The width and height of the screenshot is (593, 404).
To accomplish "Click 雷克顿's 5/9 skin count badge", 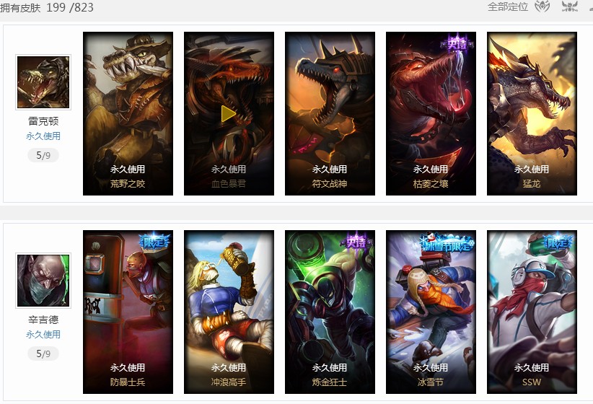I will (x=43, y=155).
